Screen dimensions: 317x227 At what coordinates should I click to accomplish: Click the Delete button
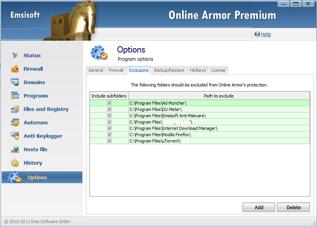[x=294, y=207]
